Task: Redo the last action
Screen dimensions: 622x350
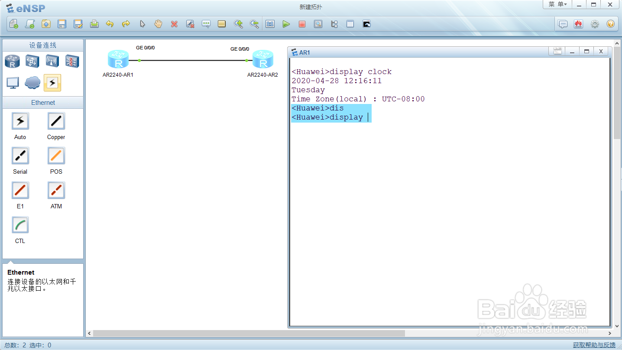Action: pos(126,24)
